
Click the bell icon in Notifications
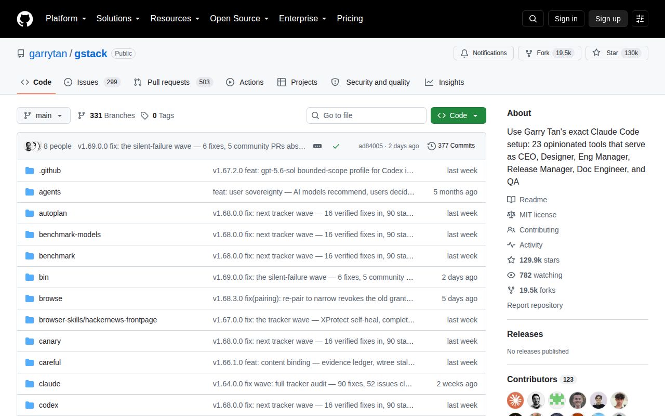(464, 53)
